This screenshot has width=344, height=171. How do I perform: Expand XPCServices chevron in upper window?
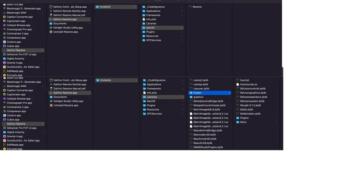click(182, 40)
